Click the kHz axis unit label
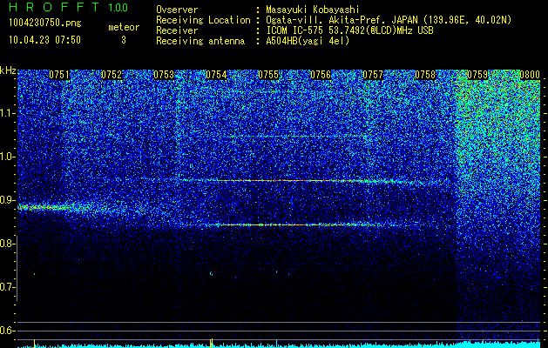 coord(8,70)
